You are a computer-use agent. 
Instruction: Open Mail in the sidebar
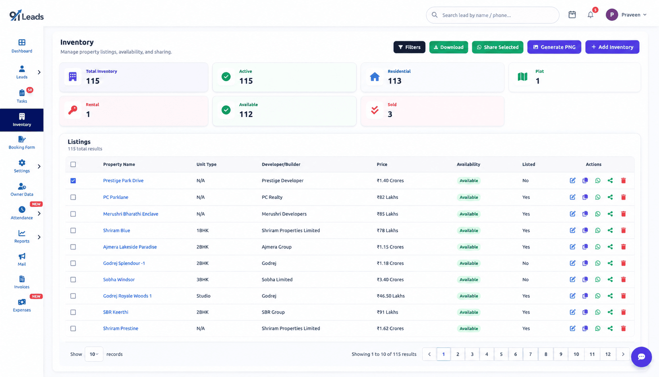(22, 259)
